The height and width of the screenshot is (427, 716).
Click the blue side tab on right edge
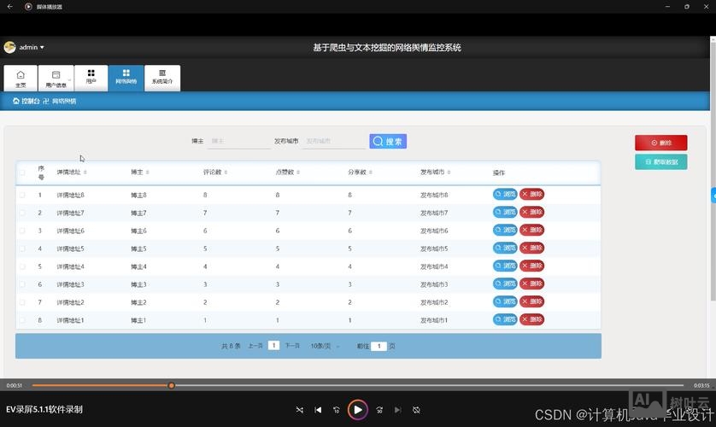pos(713,196)
